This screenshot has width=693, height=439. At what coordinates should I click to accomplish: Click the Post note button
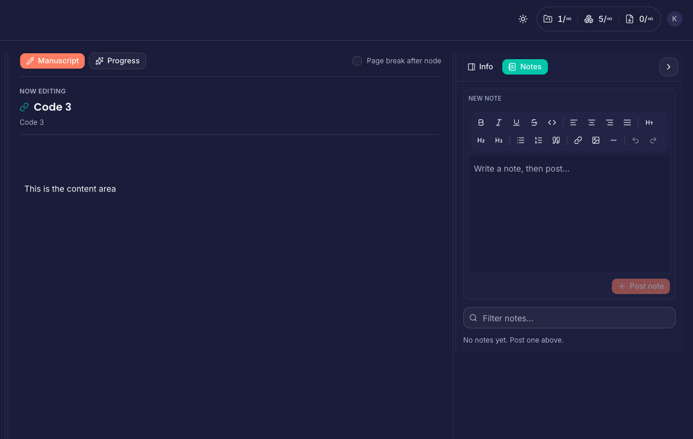640,286
